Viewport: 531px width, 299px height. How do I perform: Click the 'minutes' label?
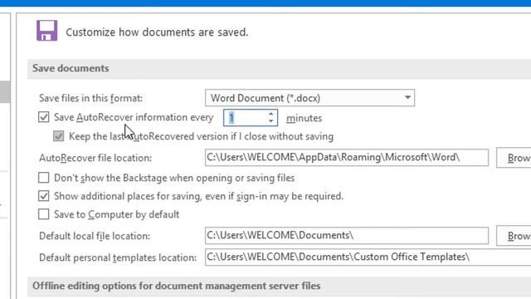click(304, 118)
